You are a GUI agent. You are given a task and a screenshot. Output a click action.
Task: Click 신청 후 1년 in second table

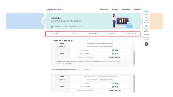tap(115, 83)
